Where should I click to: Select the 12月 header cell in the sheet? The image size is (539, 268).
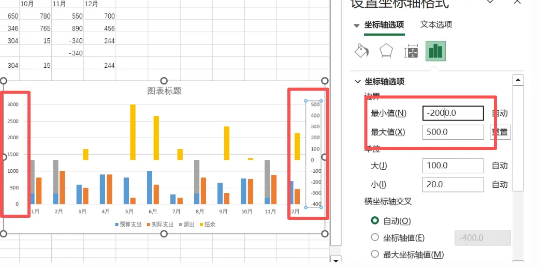pos(100,5)
